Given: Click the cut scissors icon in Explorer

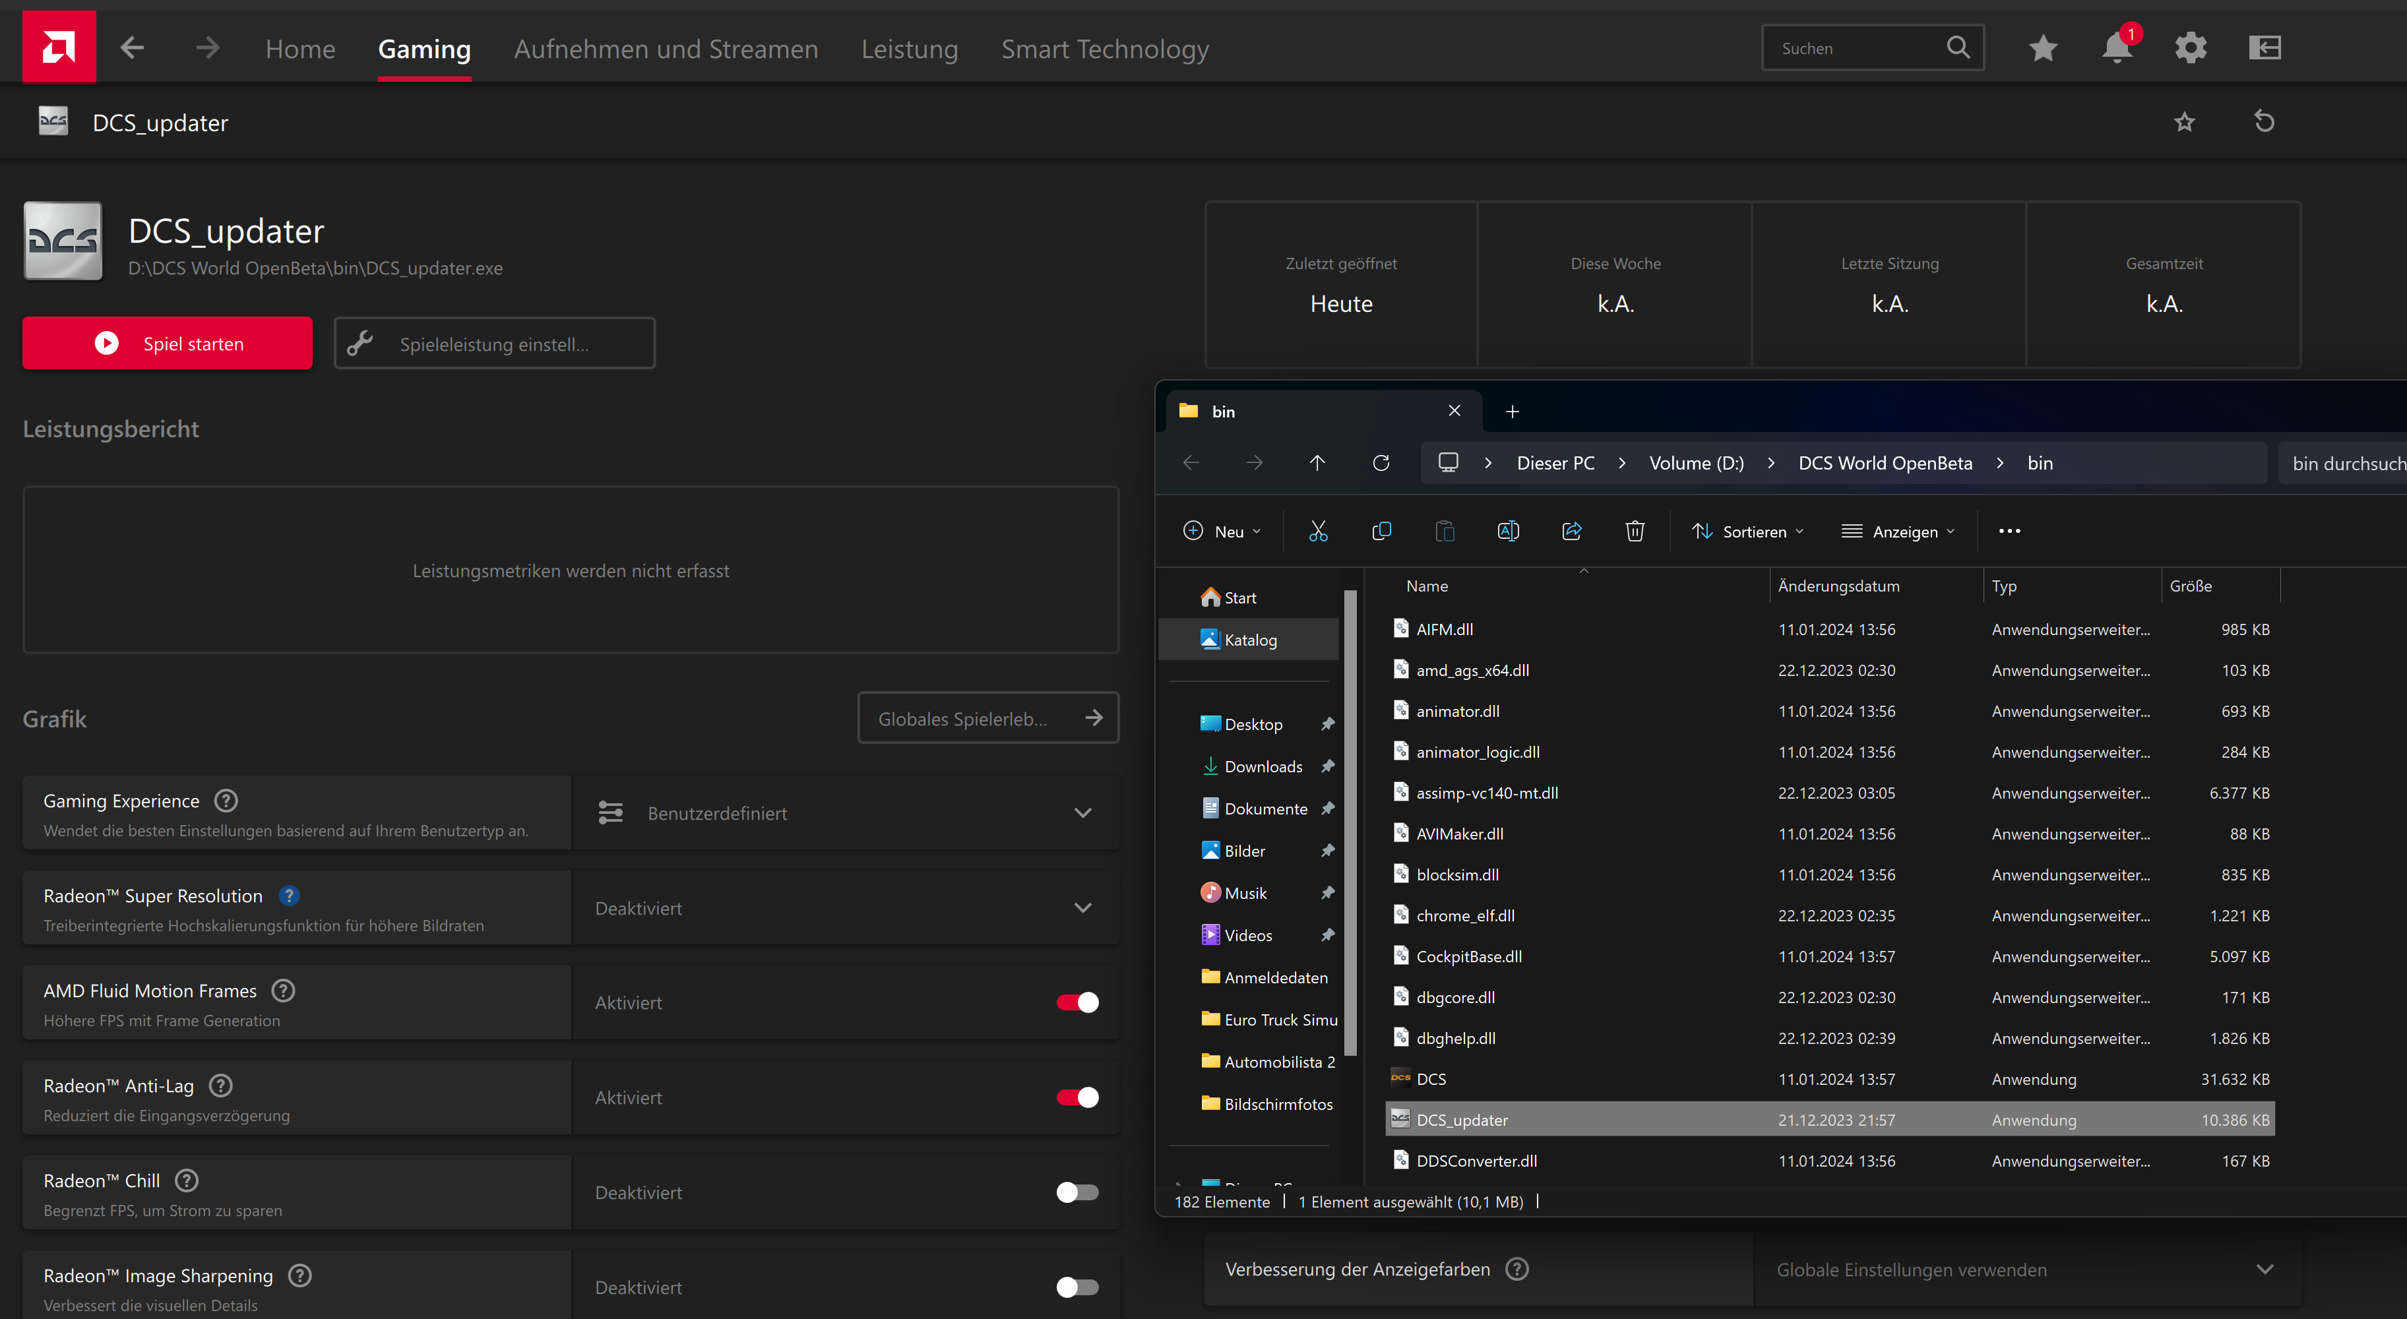Looking at the screenshot, I should 1317,531.
